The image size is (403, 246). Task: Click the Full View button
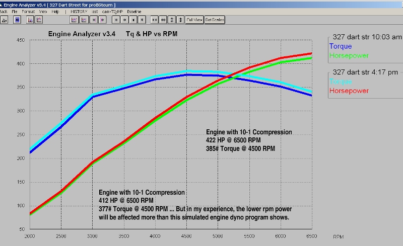click(194, 20)
